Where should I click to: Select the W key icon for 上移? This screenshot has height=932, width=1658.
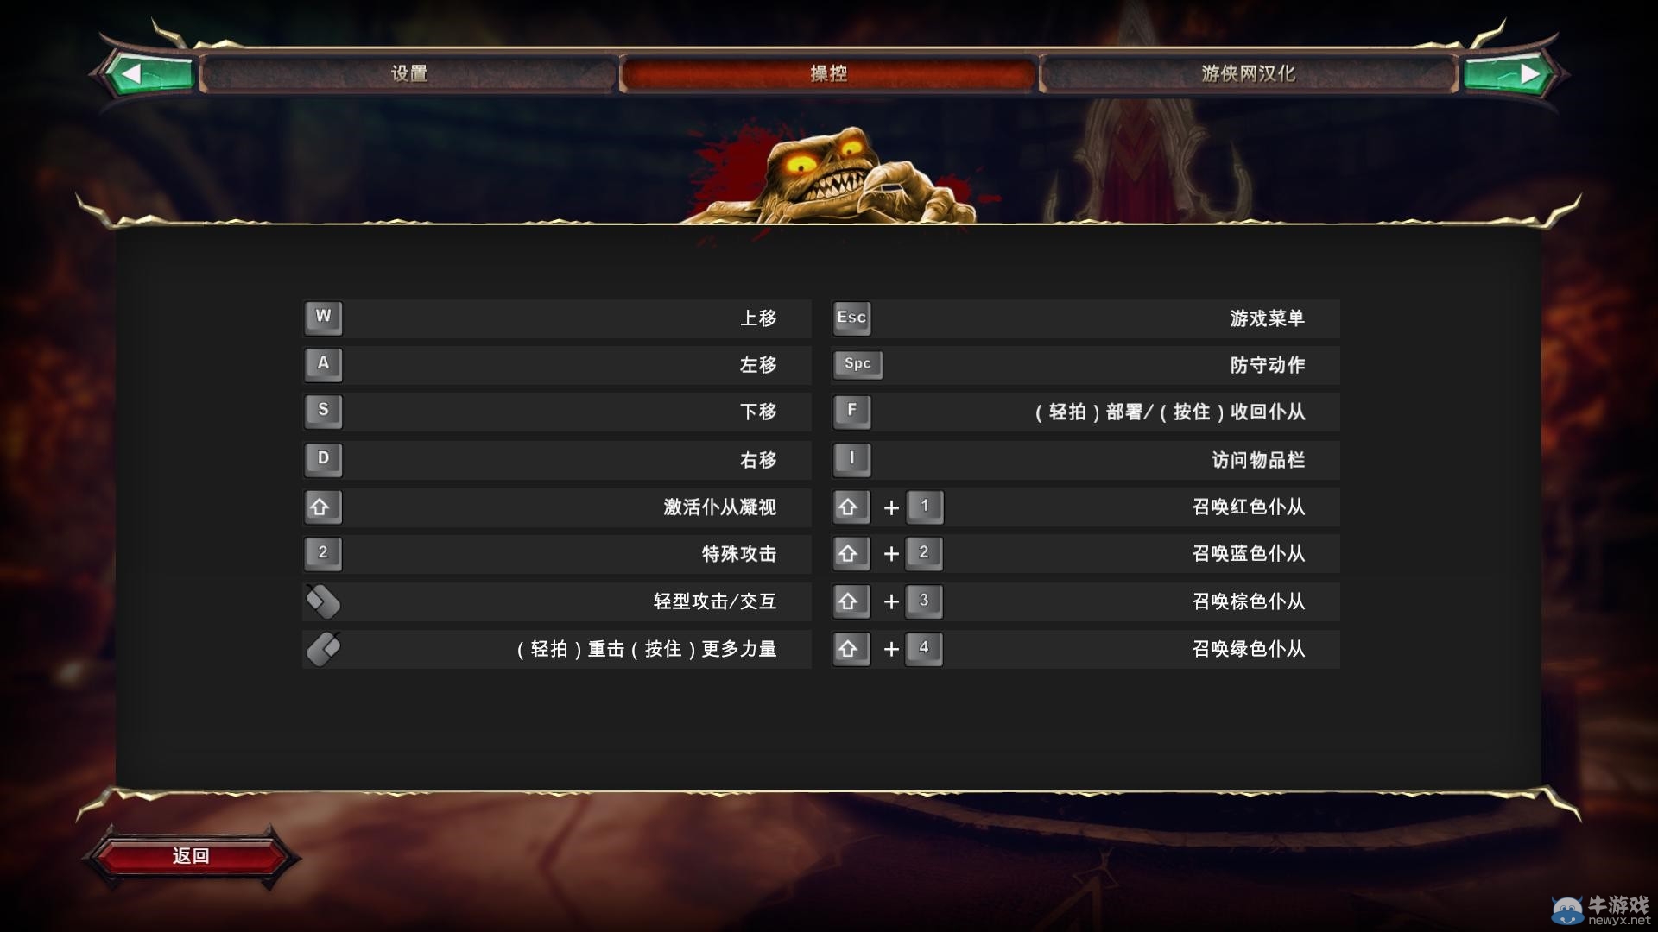323,318
